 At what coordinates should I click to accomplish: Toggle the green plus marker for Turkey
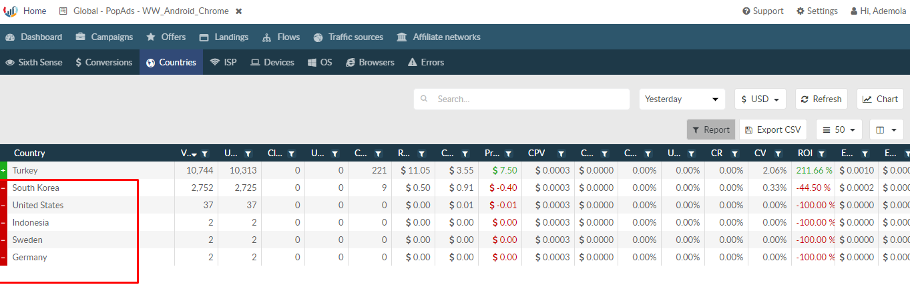tap(3, 171)
